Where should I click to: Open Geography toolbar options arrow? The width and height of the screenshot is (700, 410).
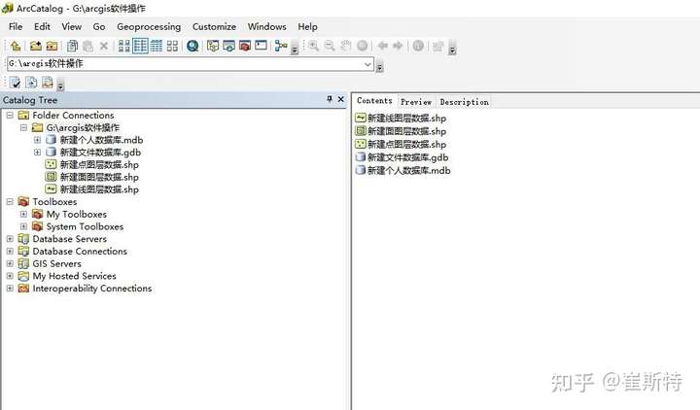coord(452,50)
